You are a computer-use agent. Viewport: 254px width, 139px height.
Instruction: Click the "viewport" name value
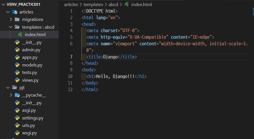coord(125,44)
